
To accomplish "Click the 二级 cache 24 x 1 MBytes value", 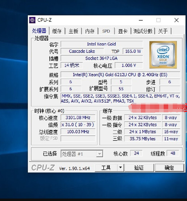I will tap(143, 132).
